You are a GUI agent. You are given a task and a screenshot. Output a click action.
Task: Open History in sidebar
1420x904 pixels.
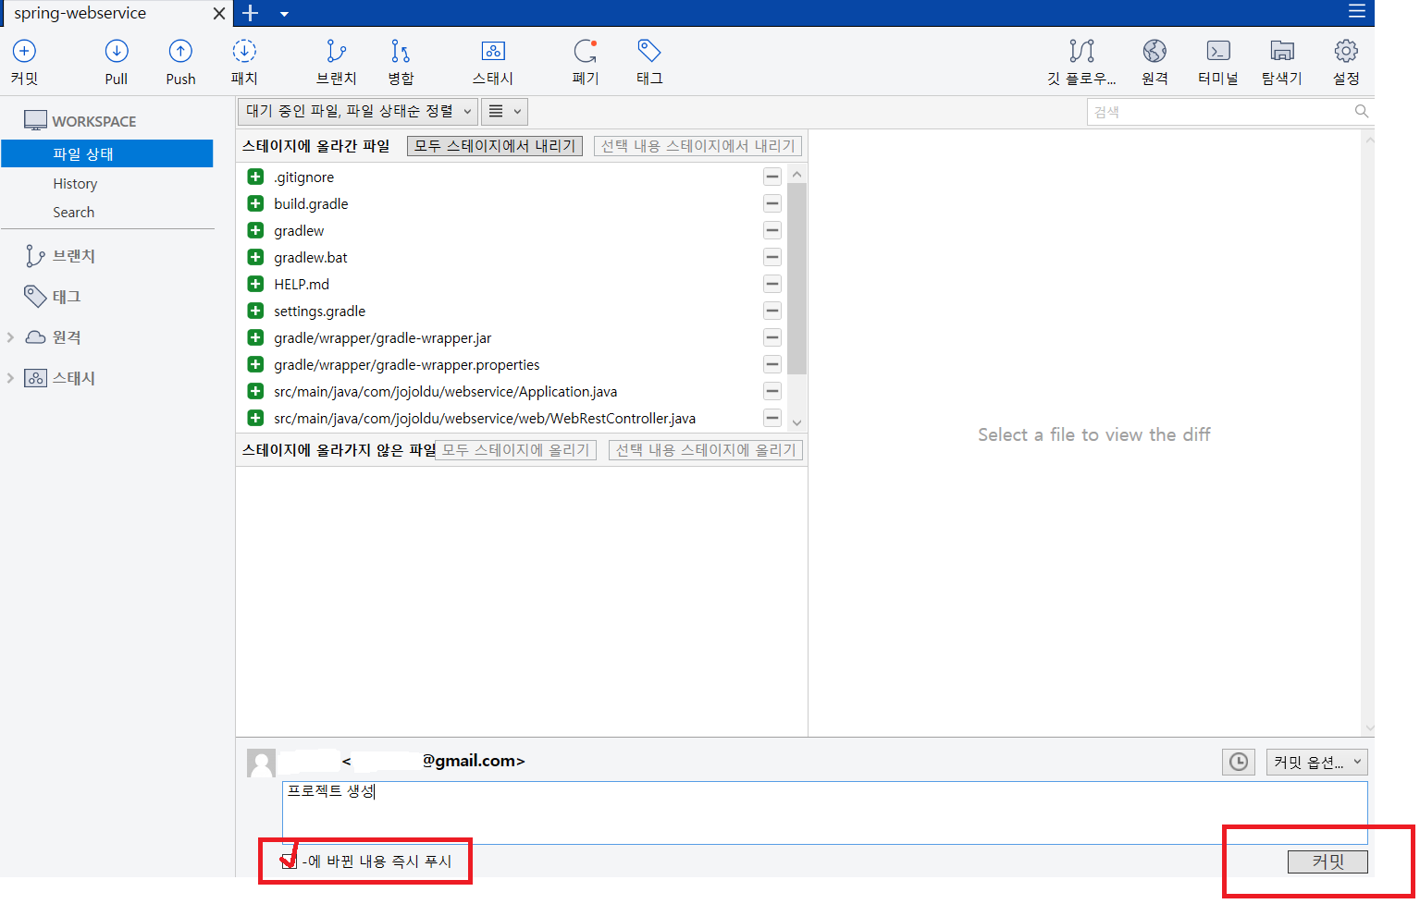[x=75, y=184]
